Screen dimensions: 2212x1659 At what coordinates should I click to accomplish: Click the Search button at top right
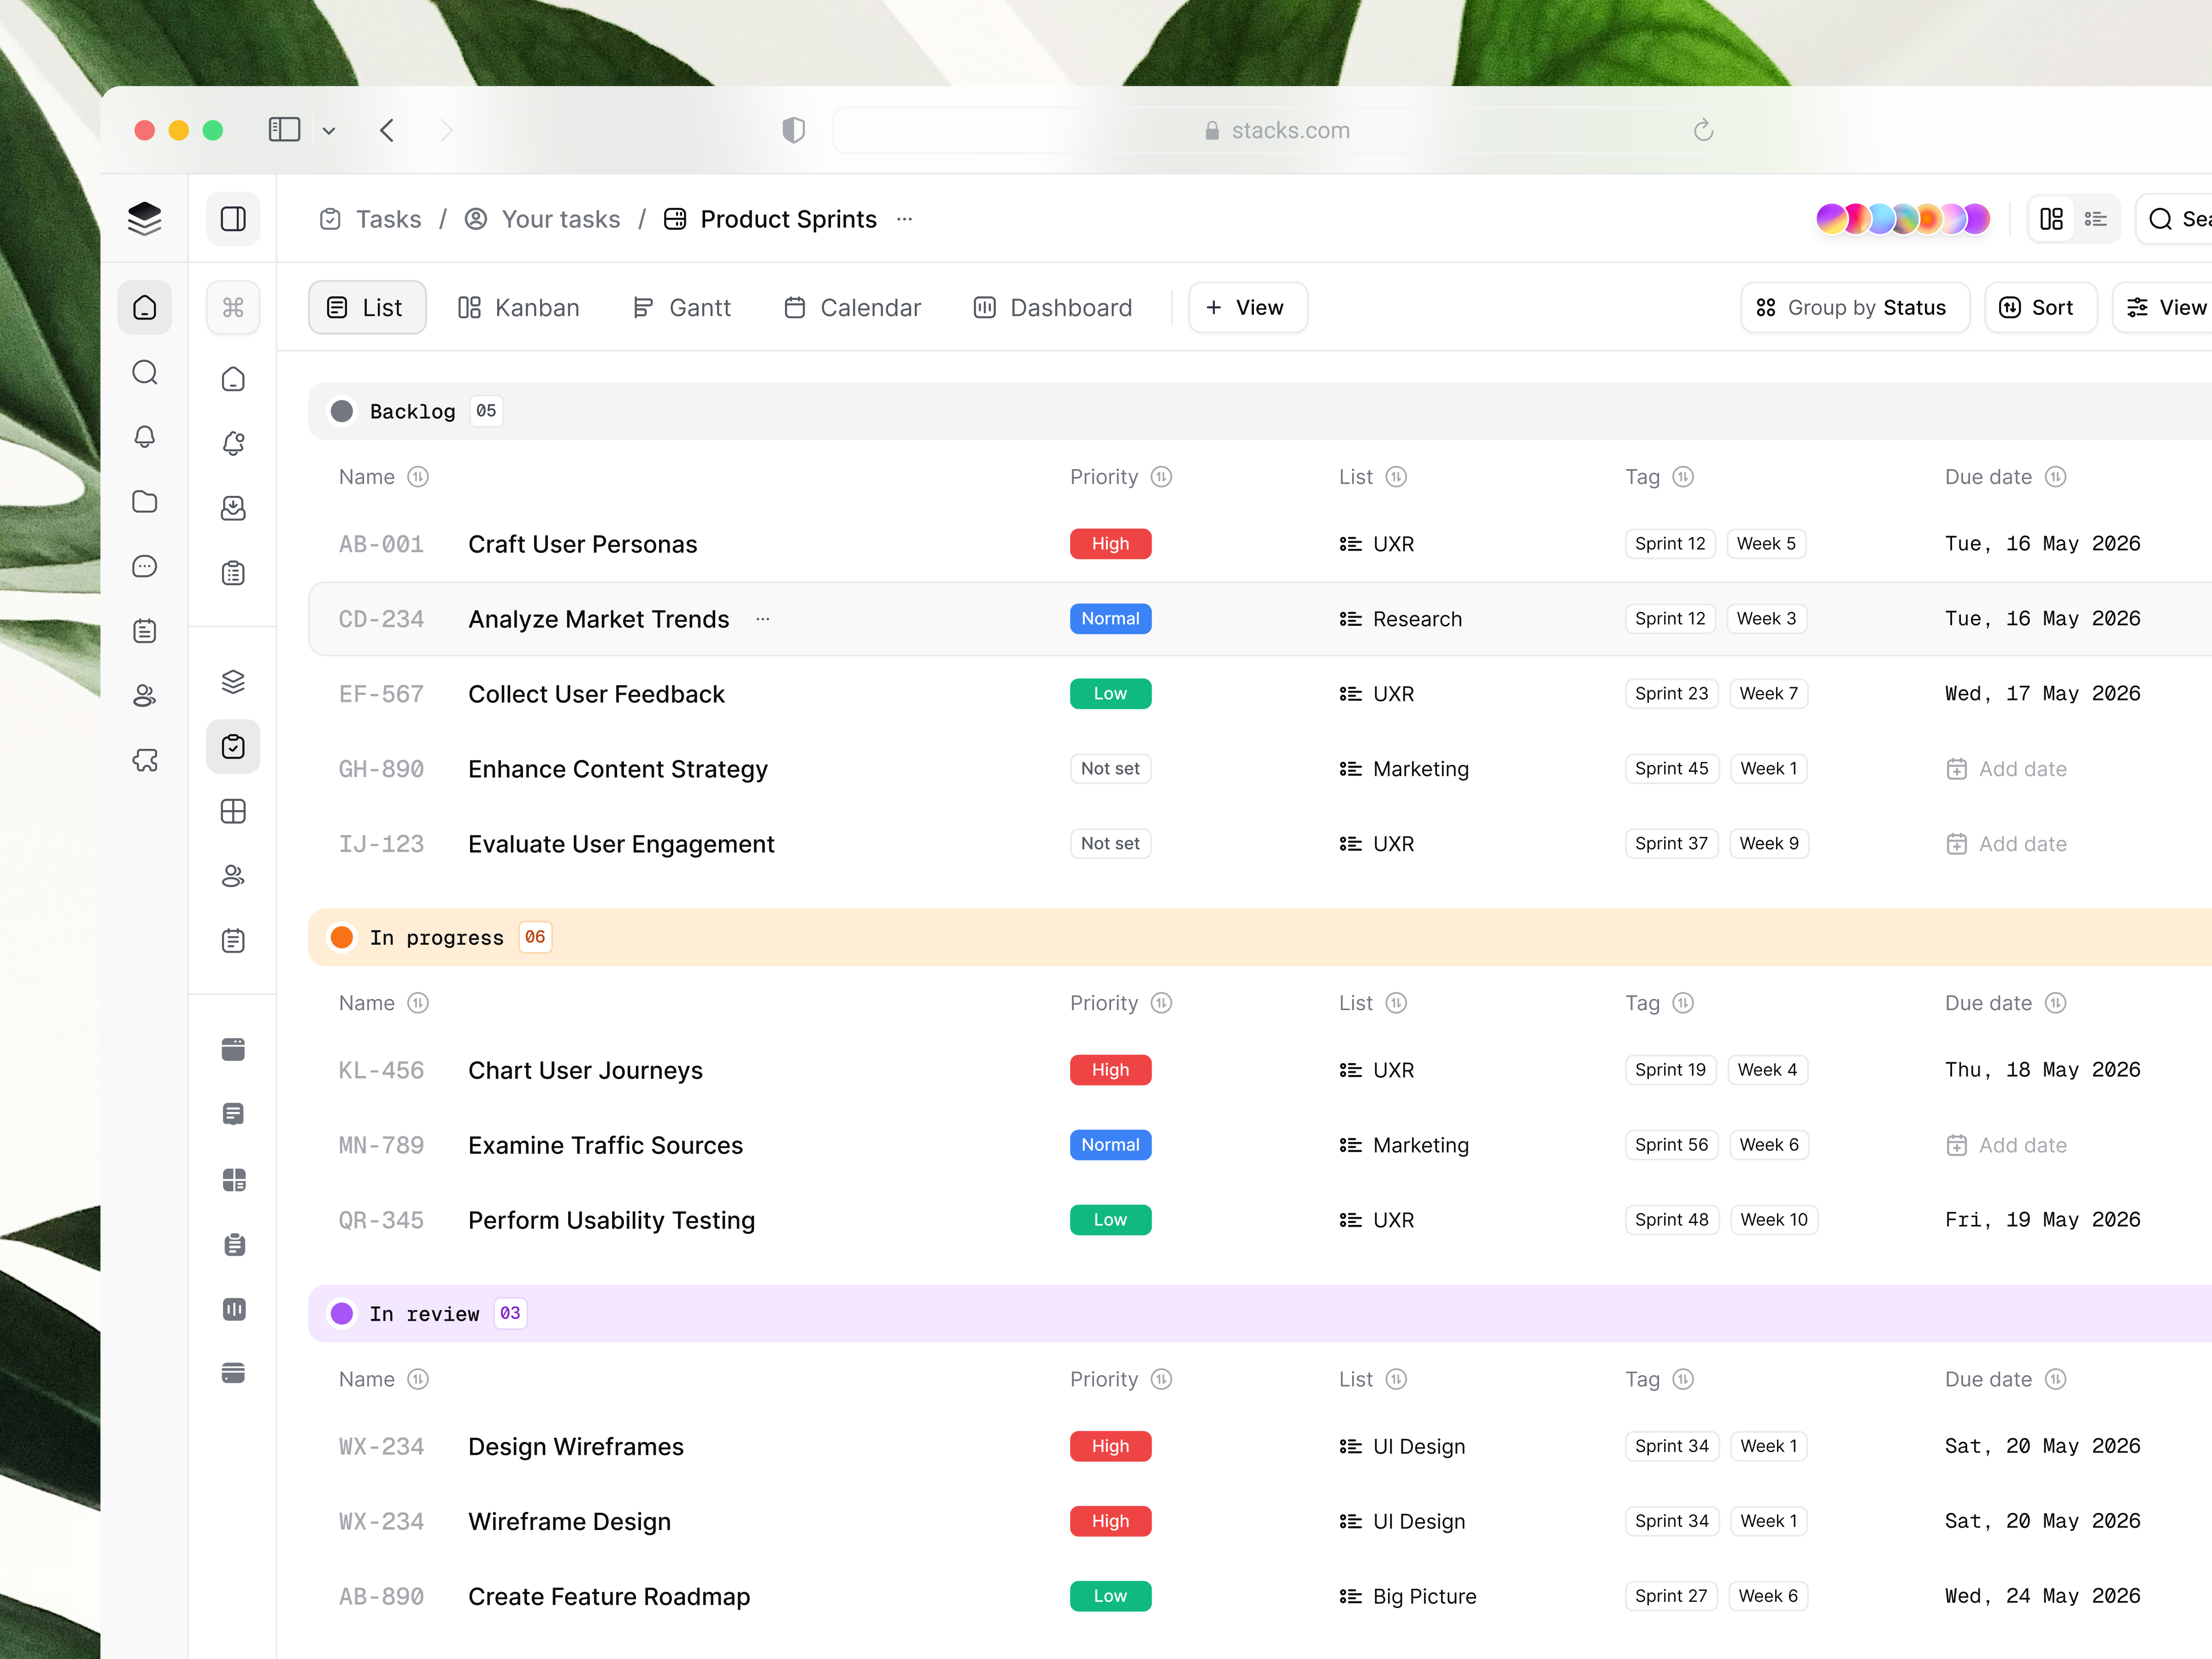pyautogui.click(x=2174, y=219)
